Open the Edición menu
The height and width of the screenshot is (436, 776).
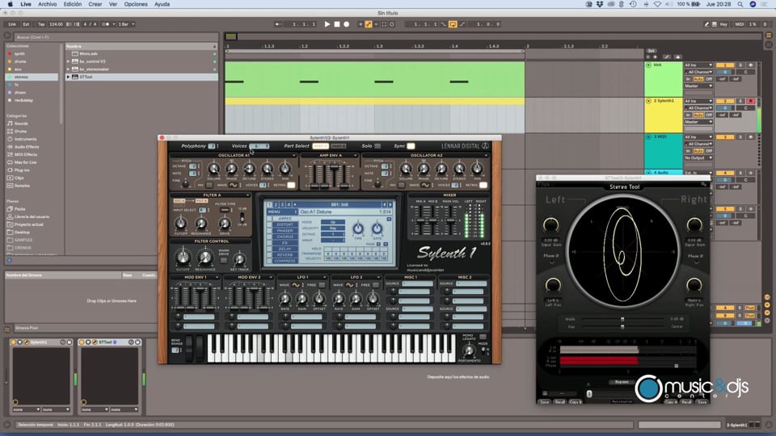coord(72,4)
